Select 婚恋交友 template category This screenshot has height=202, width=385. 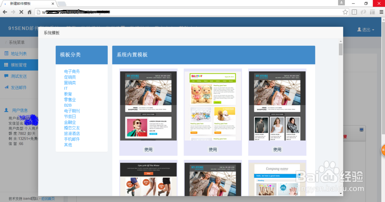(72, 128)
